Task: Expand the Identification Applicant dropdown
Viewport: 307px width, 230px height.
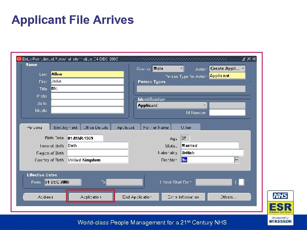Action: tap(172, 106)
